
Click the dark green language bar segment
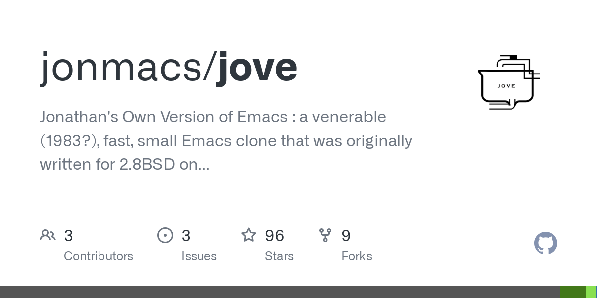point(573,292)
